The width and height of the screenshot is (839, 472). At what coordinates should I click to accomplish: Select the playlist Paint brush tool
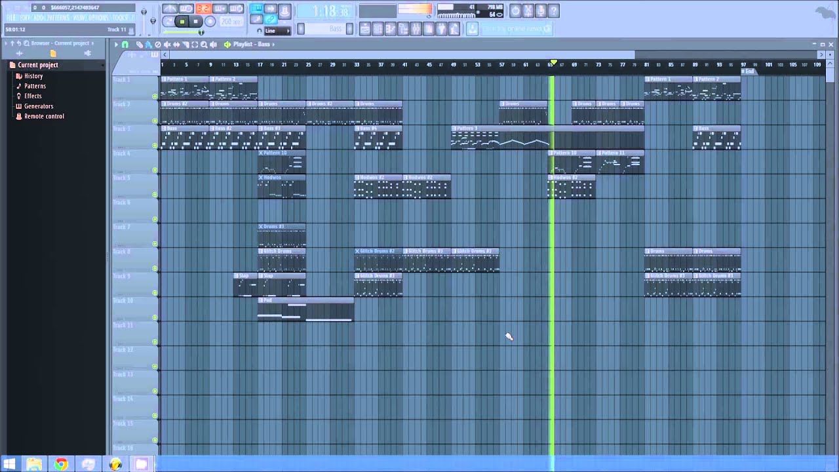(149, 45)
